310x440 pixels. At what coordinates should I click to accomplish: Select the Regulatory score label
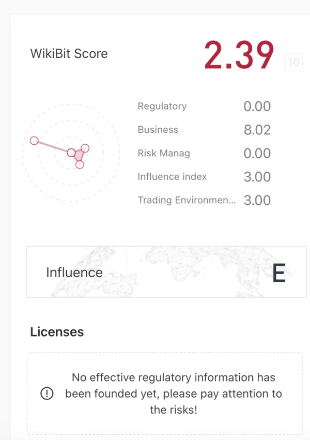162,107
